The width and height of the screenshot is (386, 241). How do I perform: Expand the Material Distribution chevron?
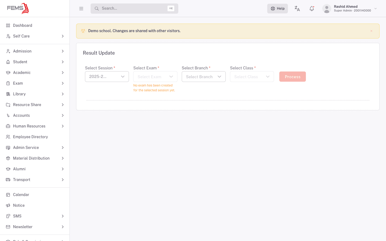(63, 158)
